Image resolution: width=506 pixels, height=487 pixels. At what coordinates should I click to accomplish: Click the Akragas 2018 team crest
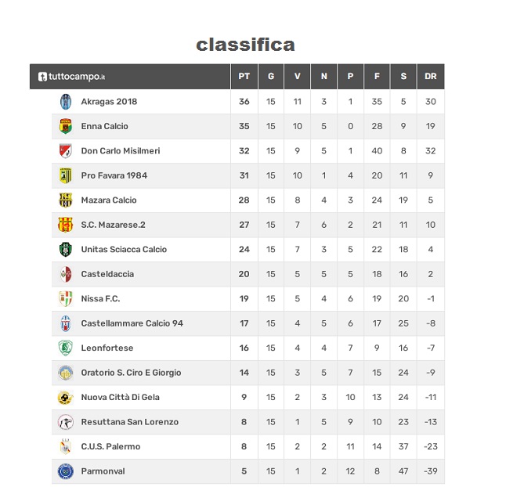click(x=66, y=102)
